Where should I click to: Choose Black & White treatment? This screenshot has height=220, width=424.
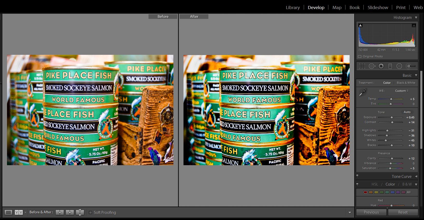(406, 83)
